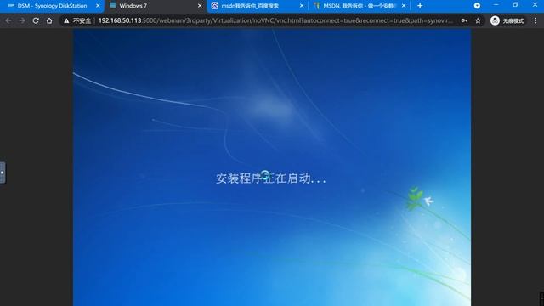
Task: Open the msdn Baidu search tab
Action: 256,6
